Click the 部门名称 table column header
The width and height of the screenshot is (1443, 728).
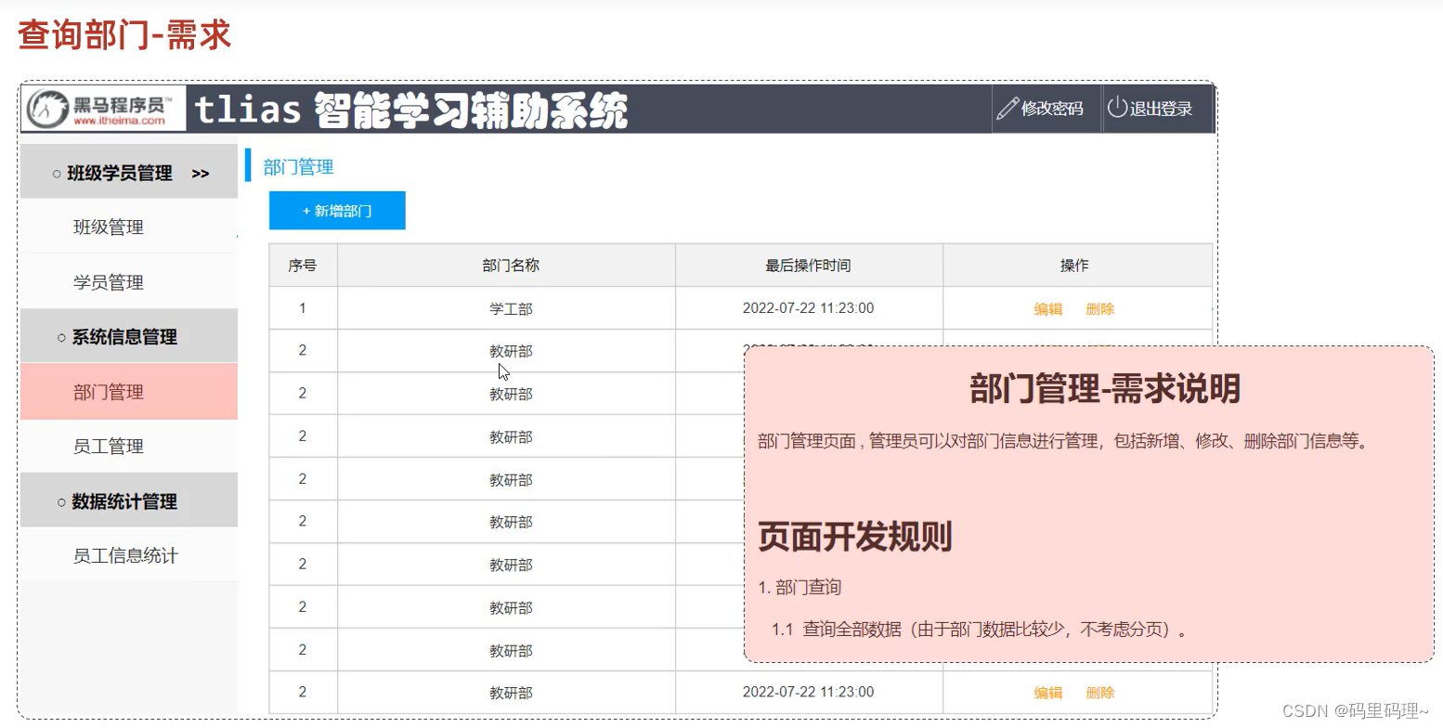coord(510,265)
